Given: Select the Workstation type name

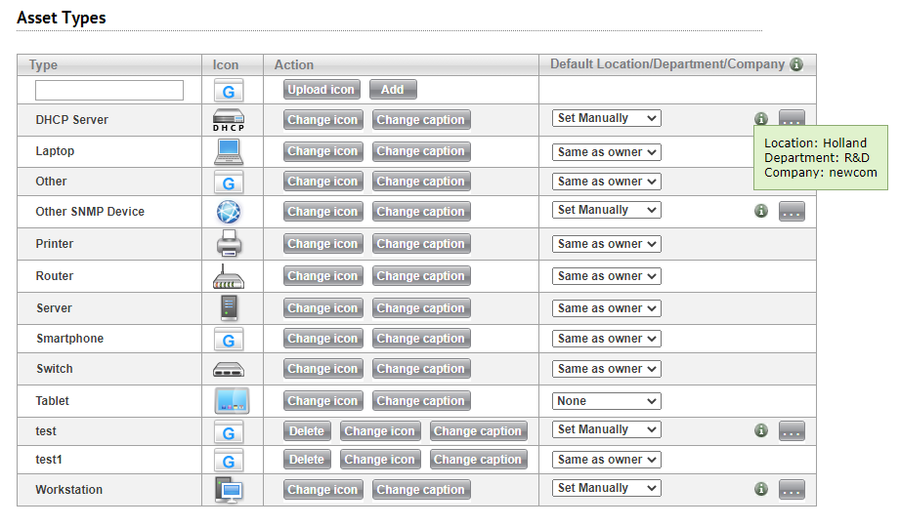Looking at the screenshot, I should pyautogui.click(x=68, y=490).
